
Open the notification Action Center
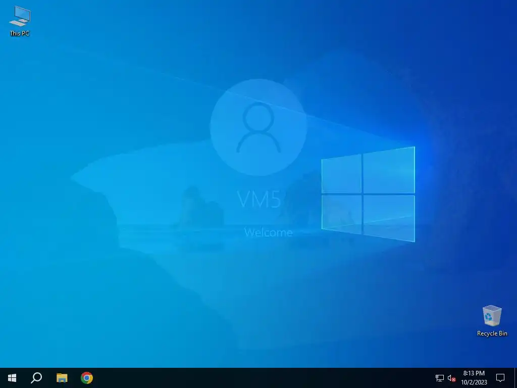tap(500, 378)
